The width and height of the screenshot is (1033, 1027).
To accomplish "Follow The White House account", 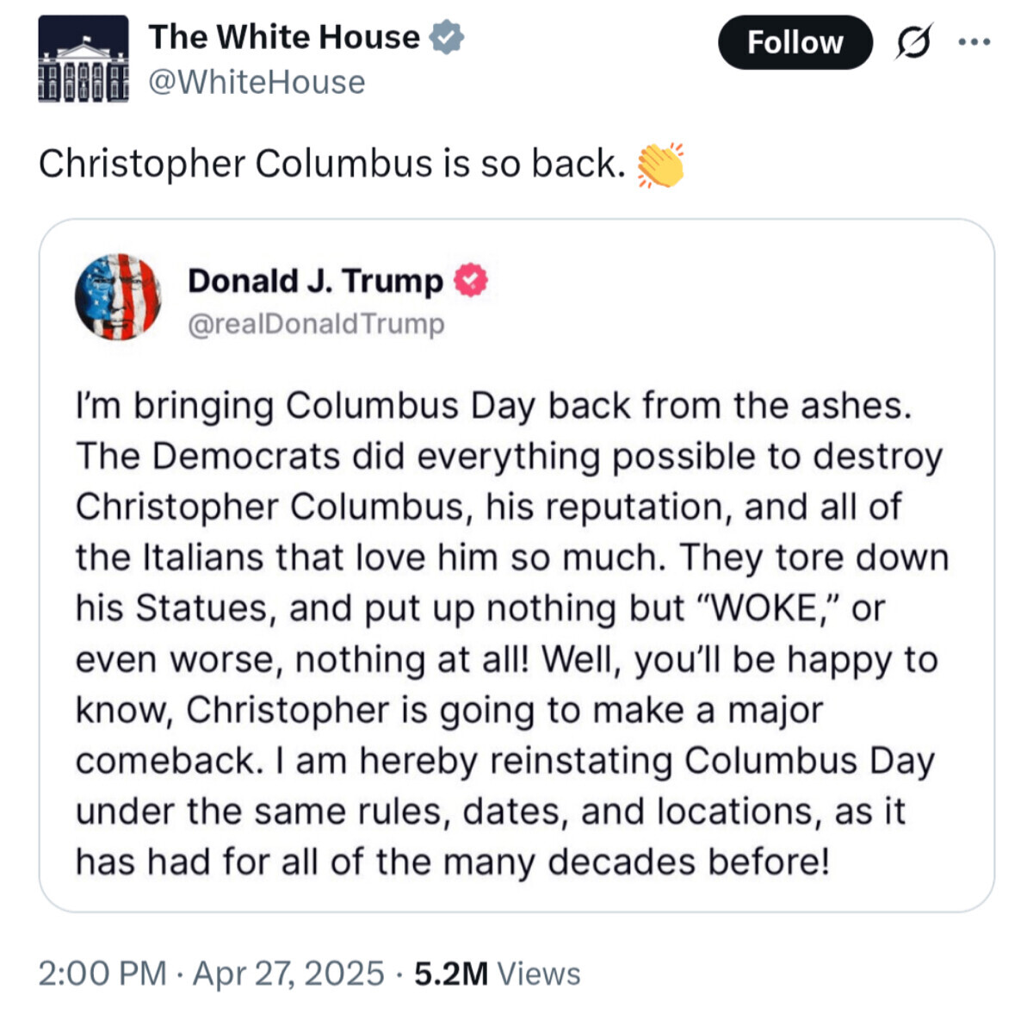I will [x=795, y=42].
